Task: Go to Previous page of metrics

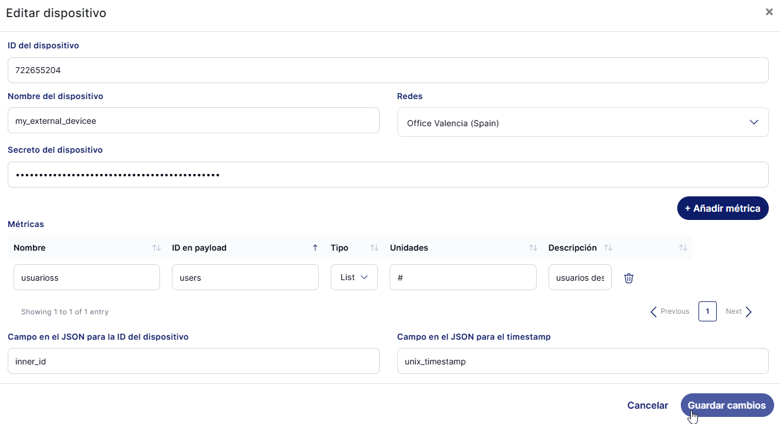Action: tap(670, 311)
